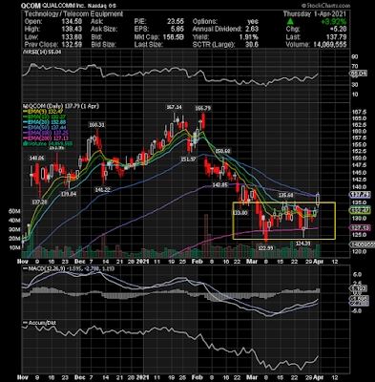The image size is (375, 382).
Task: Select the Technology / Telecom Equipment sector label
Action: tap(73, 14)
